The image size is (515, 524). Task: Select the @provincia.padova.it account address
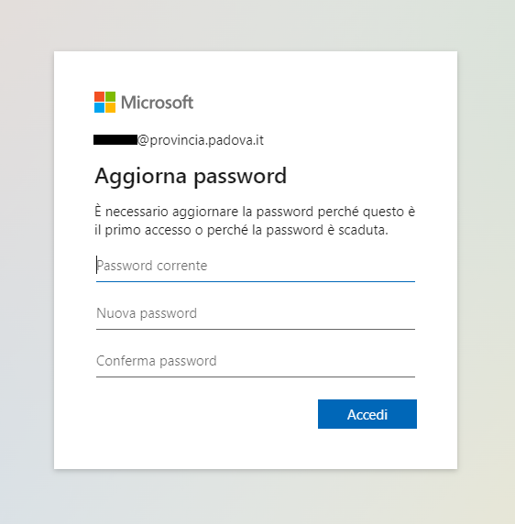click(x=201, y=140)
